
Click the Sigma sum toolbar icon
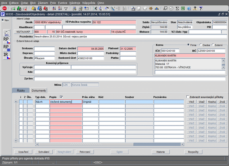[177, 8]
